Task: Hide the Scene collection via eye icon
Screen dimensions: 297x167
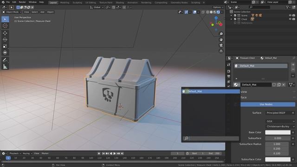Action: tap(290, 15)
